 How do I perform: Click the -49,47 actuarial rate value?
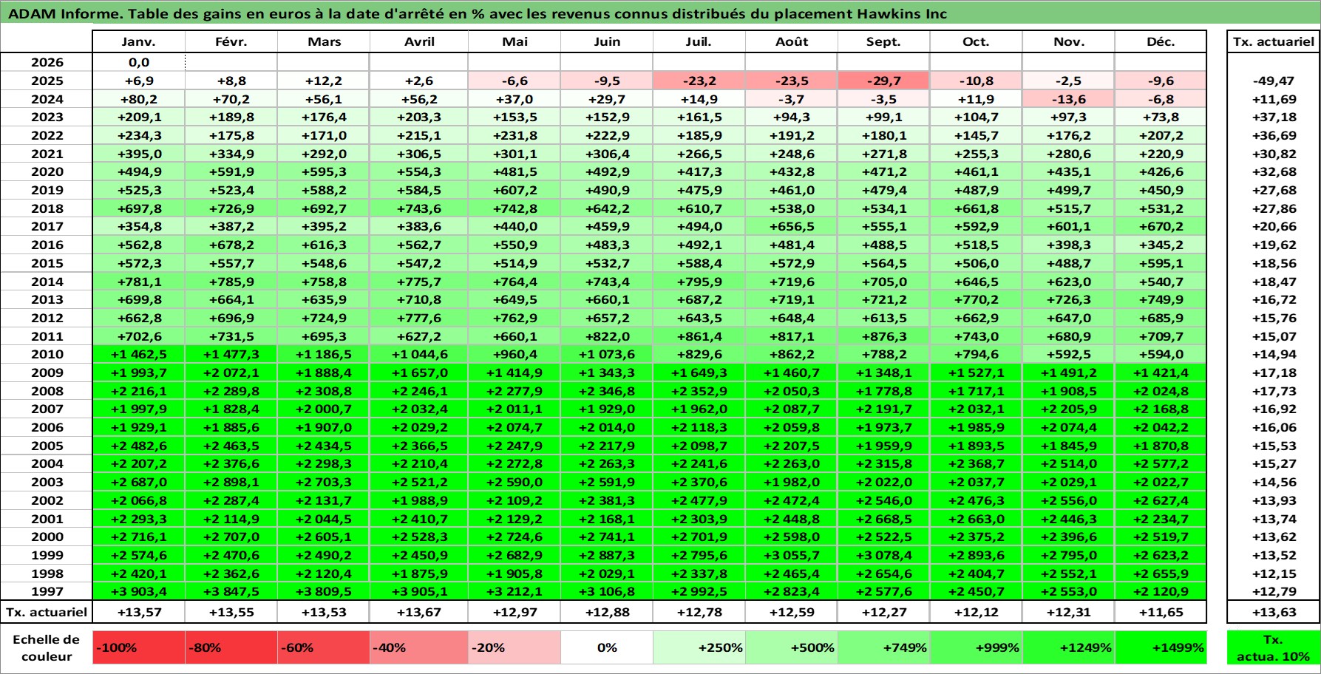tap(1273, 81)
